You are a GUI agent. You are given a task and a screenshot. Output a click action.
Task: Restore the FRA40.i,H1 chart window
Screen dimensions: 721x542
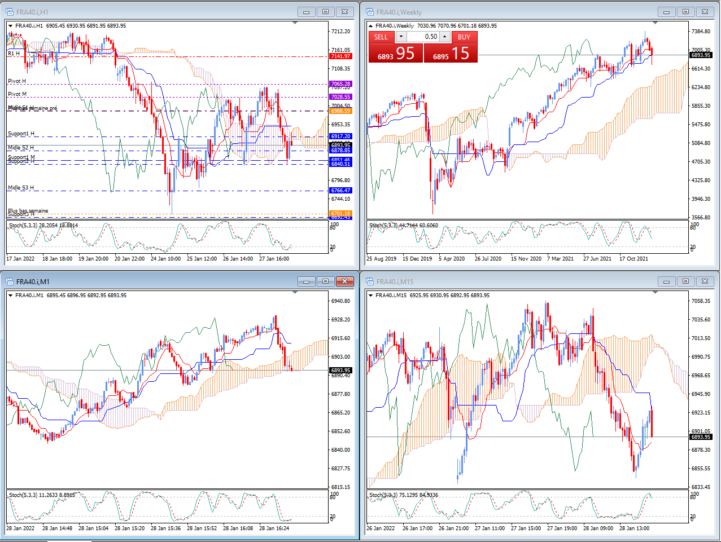pos(325,12)
